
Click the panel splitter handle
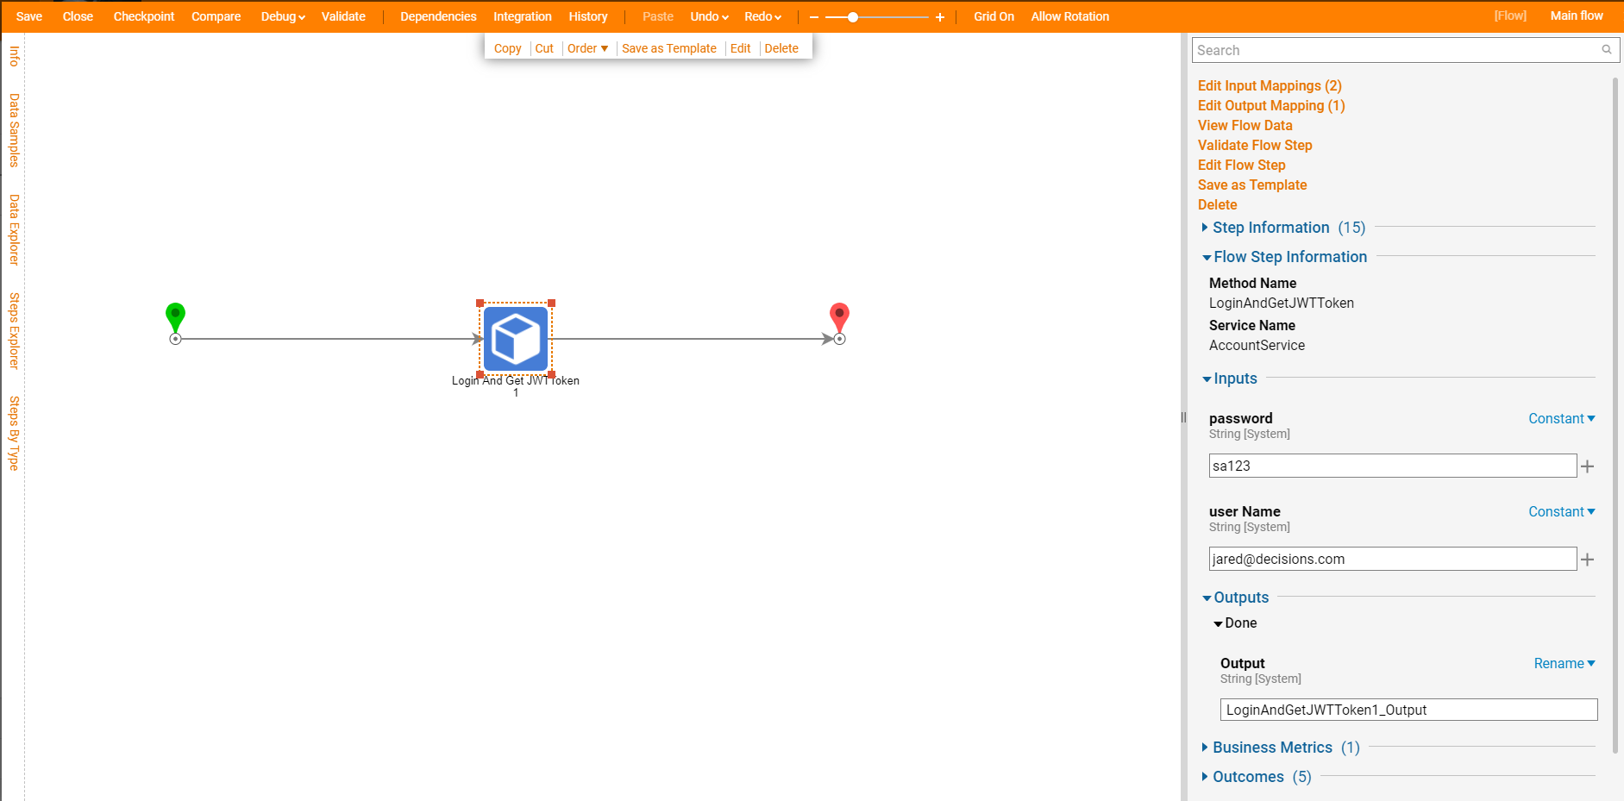1183,417
